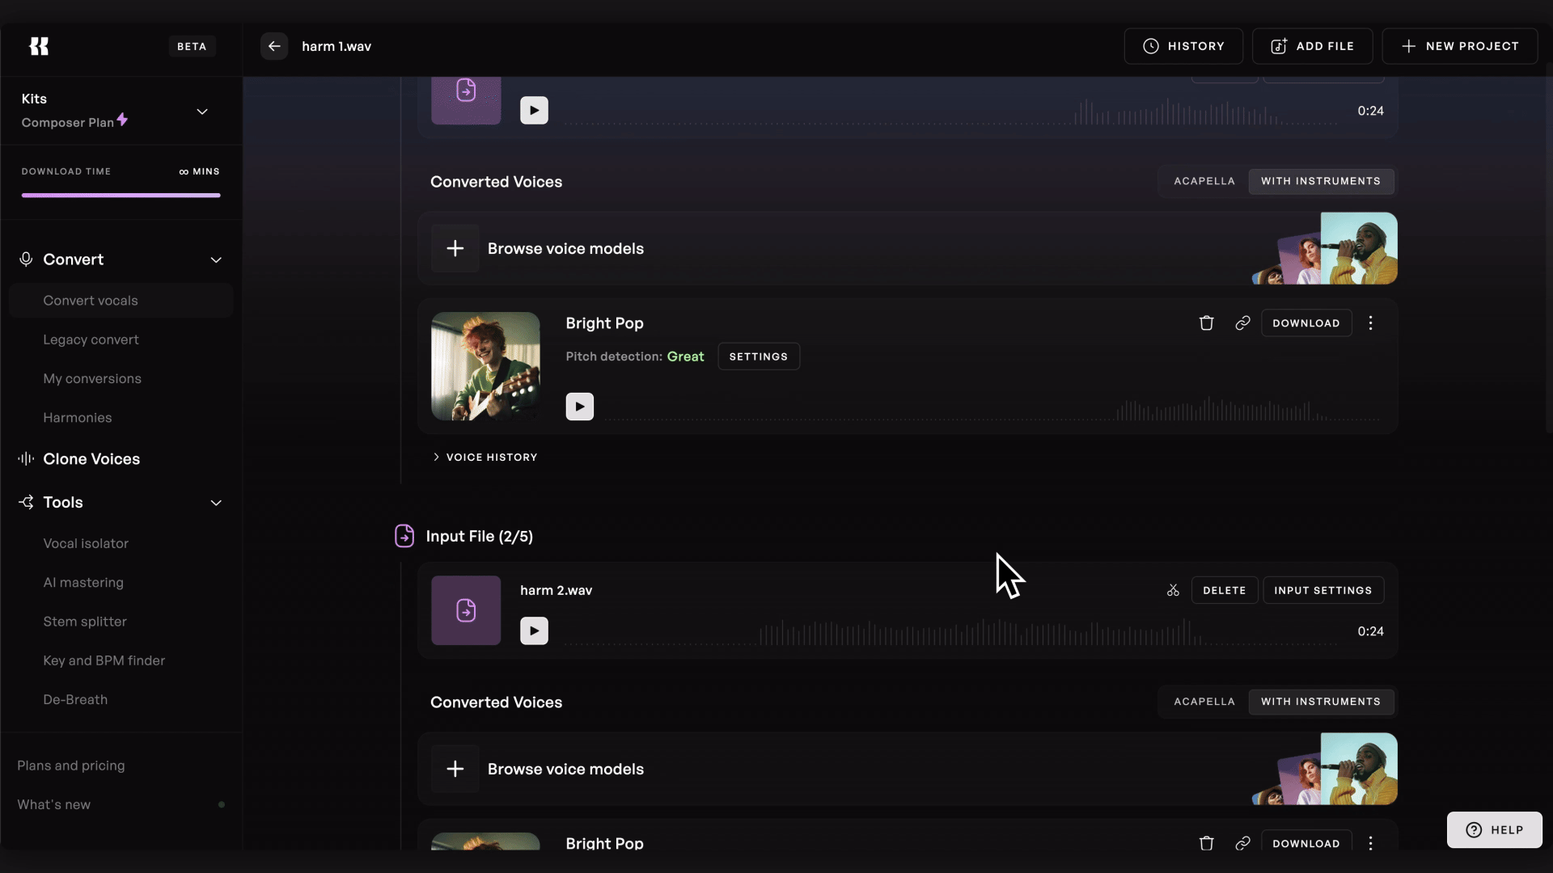1553x873 pixels.
Task: Click the harm 1.wav project title
Action: click(336, 46)
